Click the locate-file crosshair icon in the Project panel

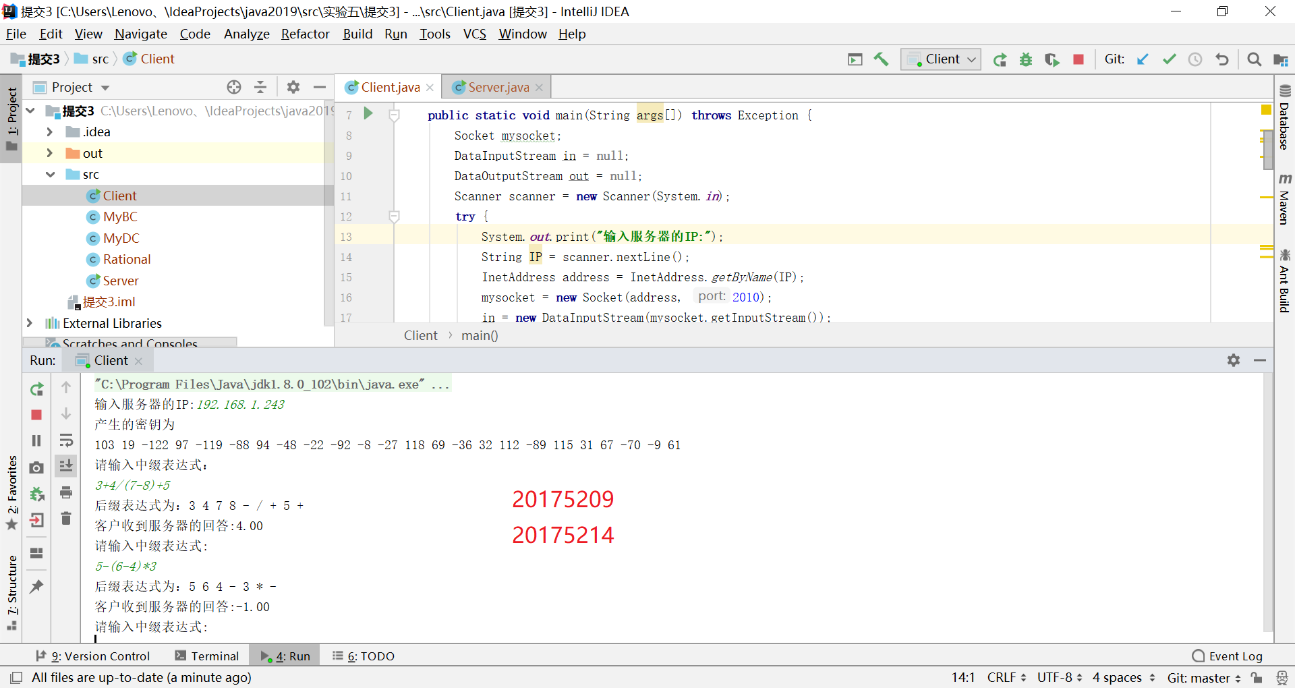(234, 87)
